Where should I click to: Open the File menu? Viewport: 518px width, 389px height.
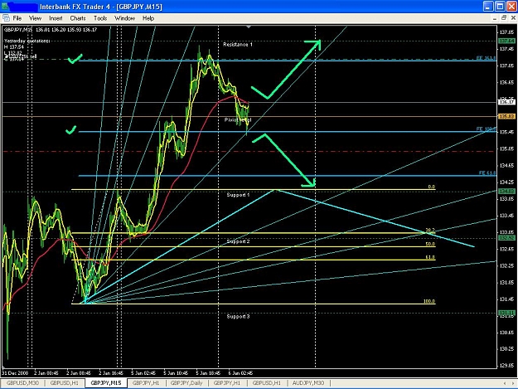[17, 18]
